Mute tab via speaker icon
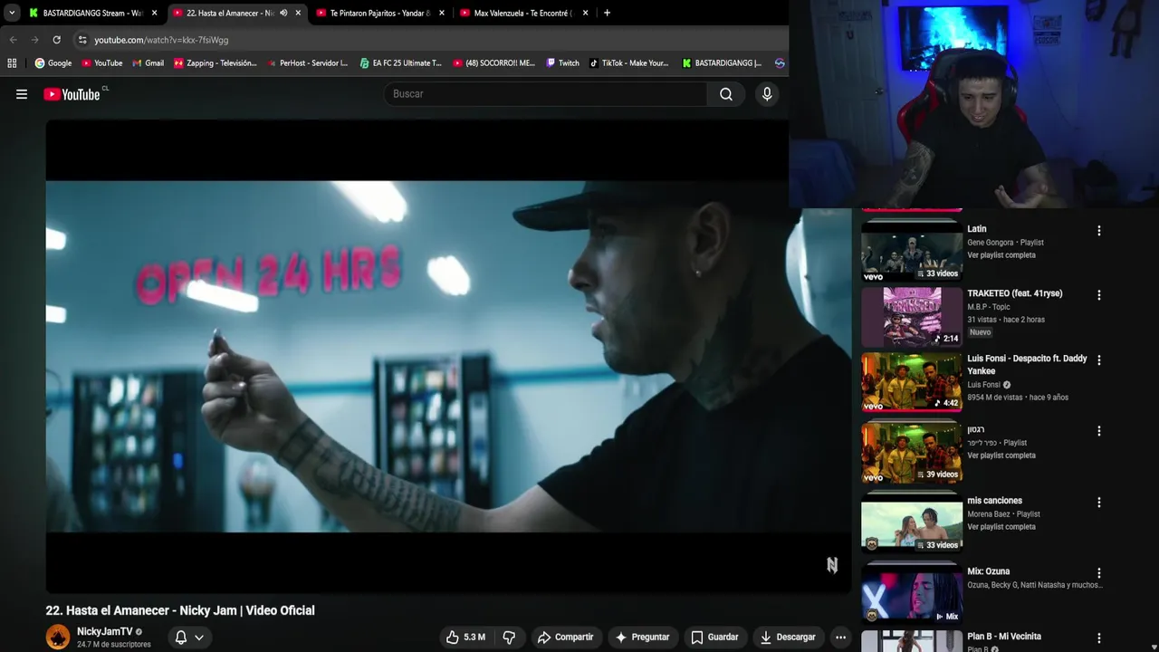The width and height of the screenshot is (1159, 652). (x=283, y=13)
